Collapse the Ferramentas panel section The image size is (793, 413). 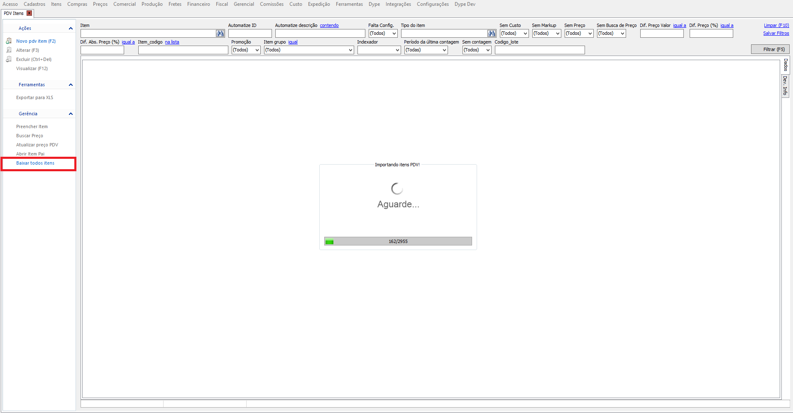[71, 85]
